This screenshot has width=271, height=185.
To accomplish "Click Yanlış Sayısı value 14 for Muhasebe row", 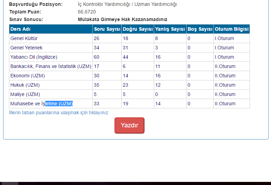I will point(158,104).
